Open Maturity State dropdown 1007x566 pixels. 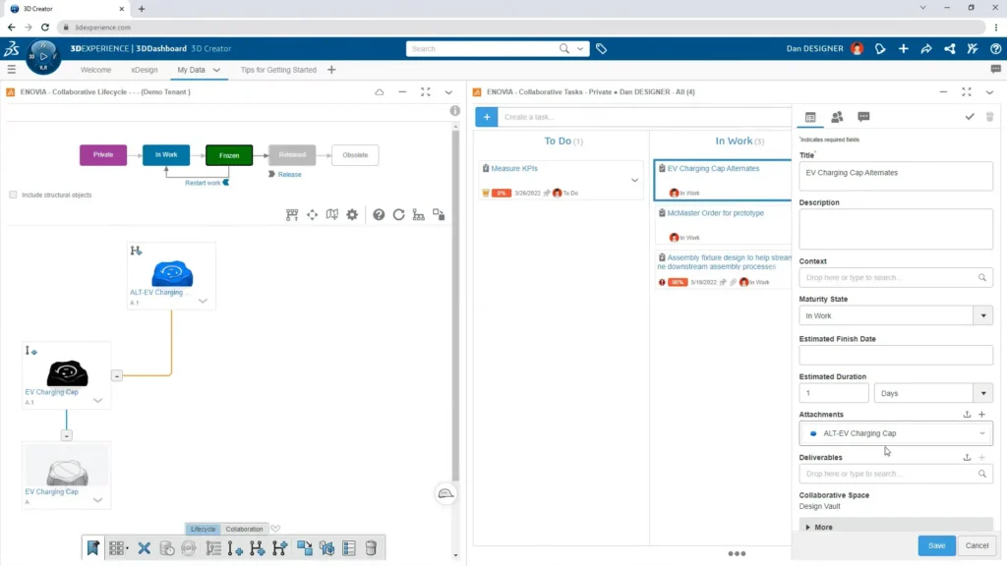983,315
